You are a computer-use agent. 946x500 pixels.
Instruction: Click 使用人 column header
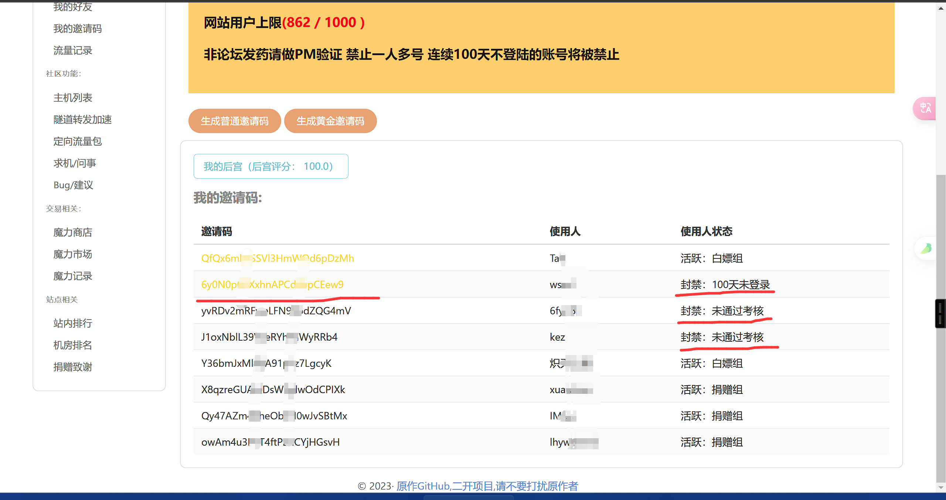tap(565, 232)
